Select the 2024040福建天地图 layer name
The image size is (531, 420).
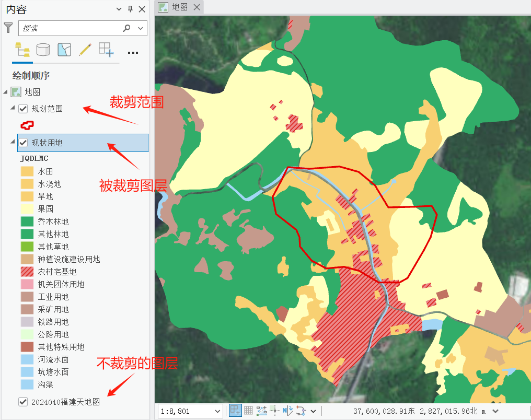[66, 402]
